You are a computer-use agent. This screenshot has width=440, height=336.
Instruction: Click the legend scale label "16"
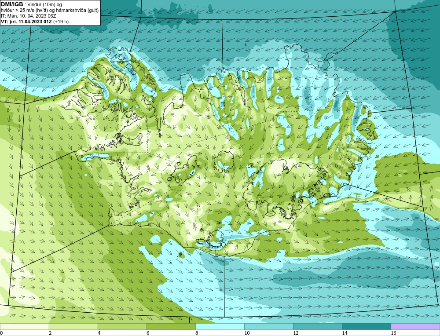393,333
